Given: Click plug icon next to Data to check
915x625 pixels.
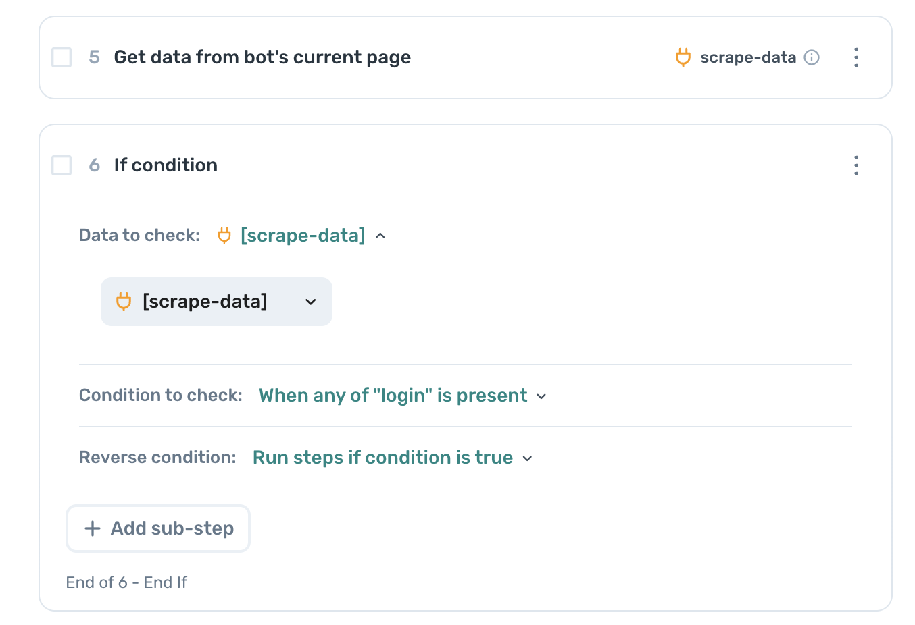Looking at the screenshot, I should click(224, 236).
